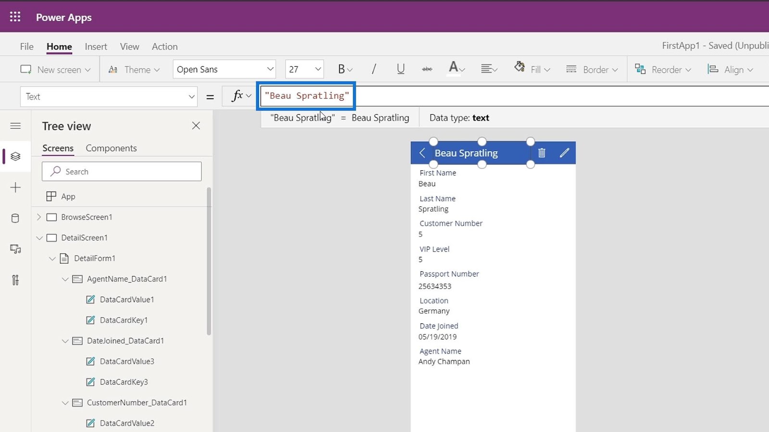Select DetailScreen1 in tree
769x432 pixels.
tap(85, 238)
